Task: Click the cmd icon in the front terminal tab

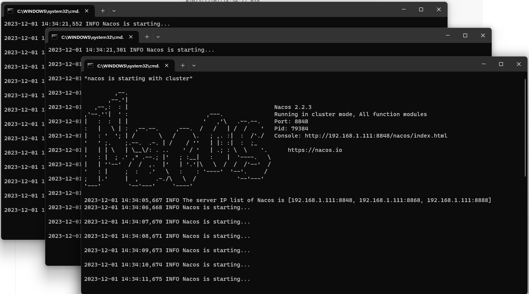Action: (90, 66)
